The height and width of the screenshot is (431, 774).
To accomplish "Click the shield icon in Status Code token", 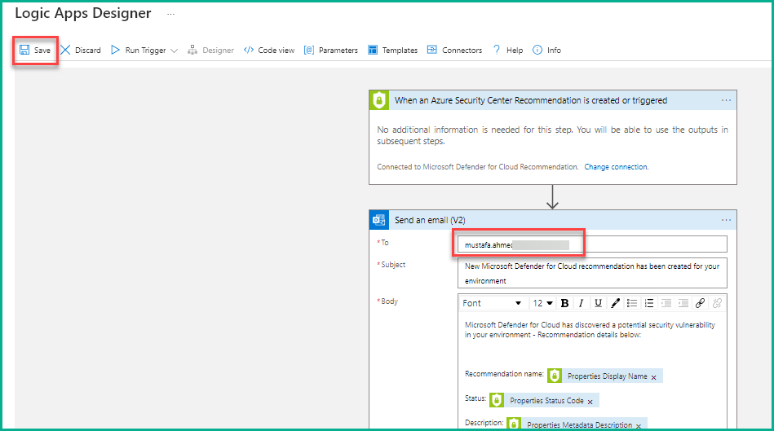I will pos(497,400).
